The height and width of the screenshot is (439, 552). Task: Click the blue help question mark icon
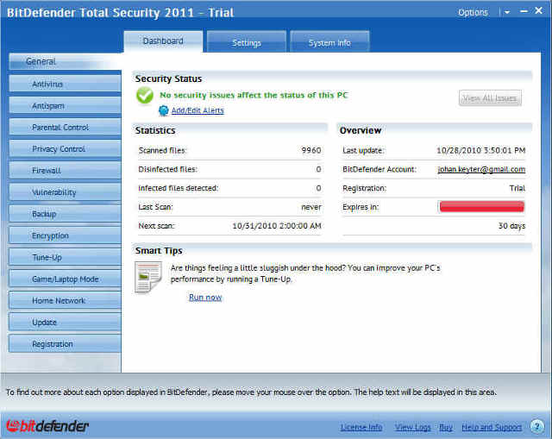[x=536, y=426]
